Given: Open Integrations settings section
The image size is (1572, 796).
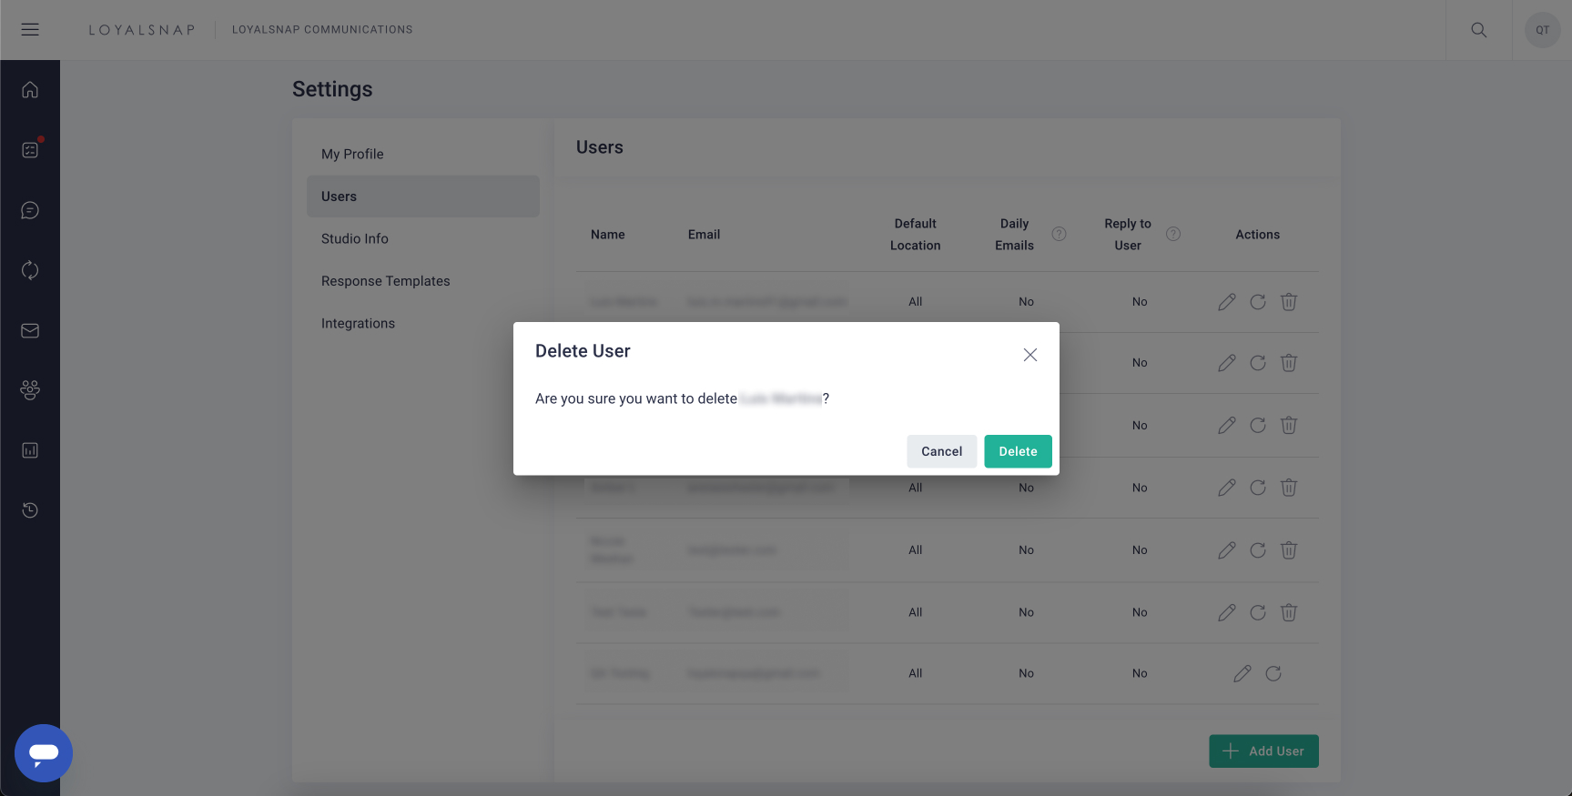Looking at the screenshot, I should point(423,323).
